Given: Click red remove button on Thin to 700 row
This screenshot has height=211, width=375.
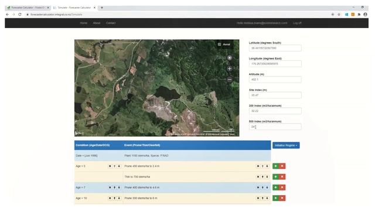Looking at the screenshot, I should [x=282, y=177].
